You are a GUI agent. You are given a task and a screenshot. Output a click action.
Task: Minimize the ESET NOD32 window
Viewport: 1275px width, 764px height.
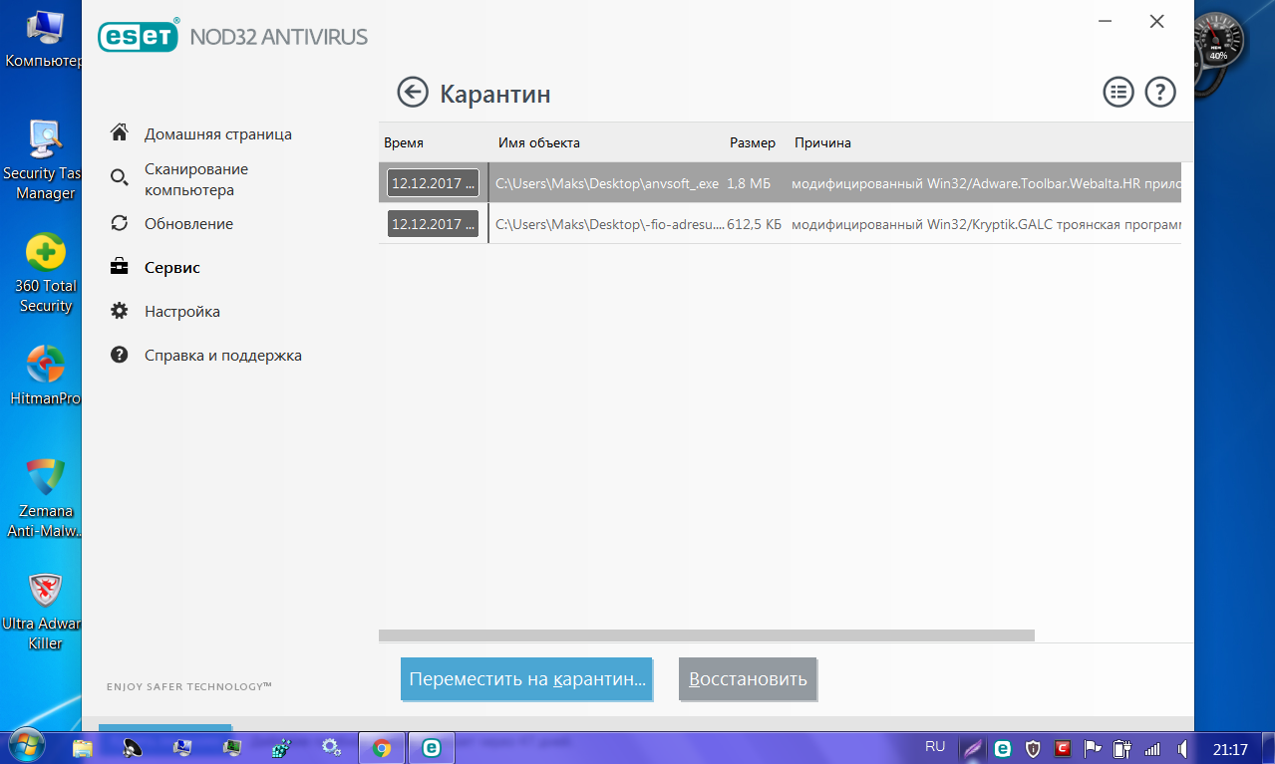coord(1105,21)
